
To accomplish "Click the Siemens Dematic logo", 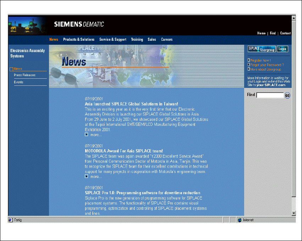I will point(79,24).
